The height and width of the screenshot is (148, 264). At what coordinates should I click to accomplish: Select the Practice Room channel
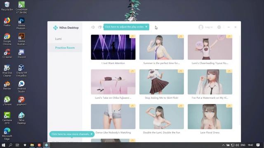65,48
